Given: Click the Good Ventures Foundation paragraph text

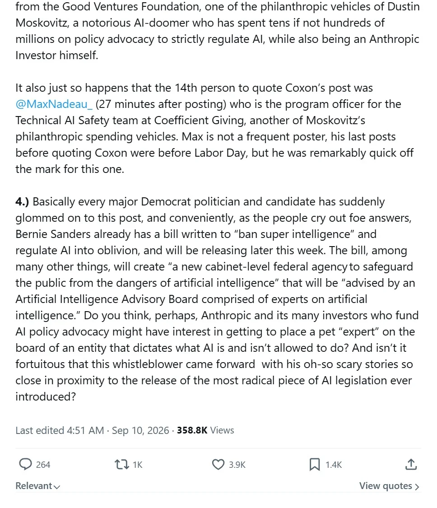Looking at the screenshot, I should pyautogui.click(x=217, y=31).
